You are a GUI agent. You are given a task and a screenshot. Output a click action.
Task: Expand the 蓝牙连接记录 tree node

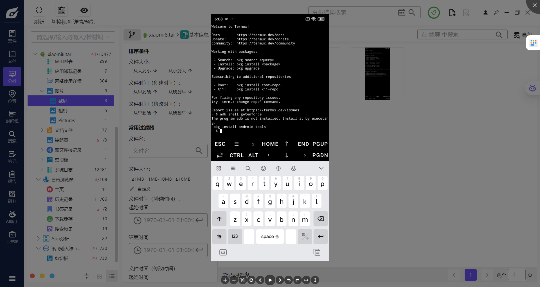click(42, 150)
